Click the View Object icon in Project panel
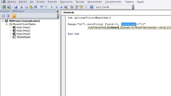 8,16
